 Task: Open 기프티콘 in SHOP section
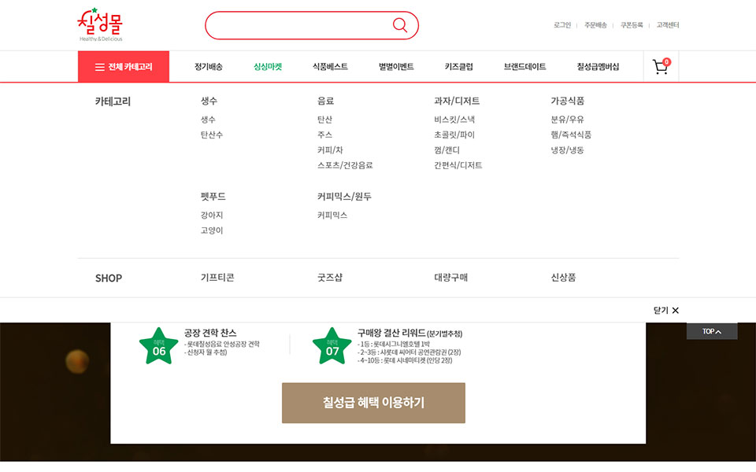click(x=217, y=278)
